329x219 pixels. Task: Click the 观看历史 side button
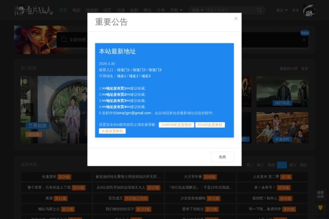tap(320, 195)
